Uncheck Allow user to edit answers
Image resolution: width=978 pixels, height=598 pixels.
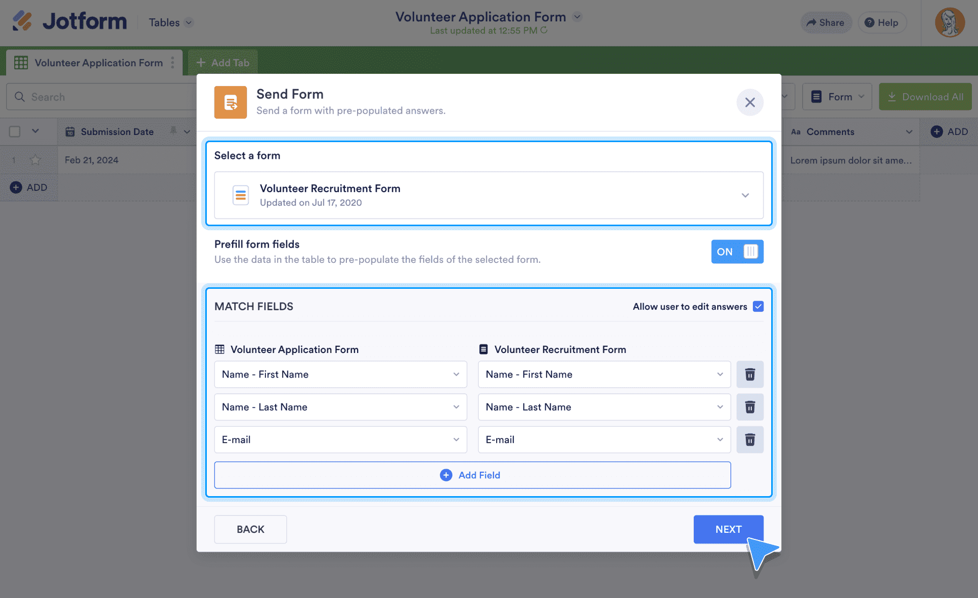tap(758, 306)
